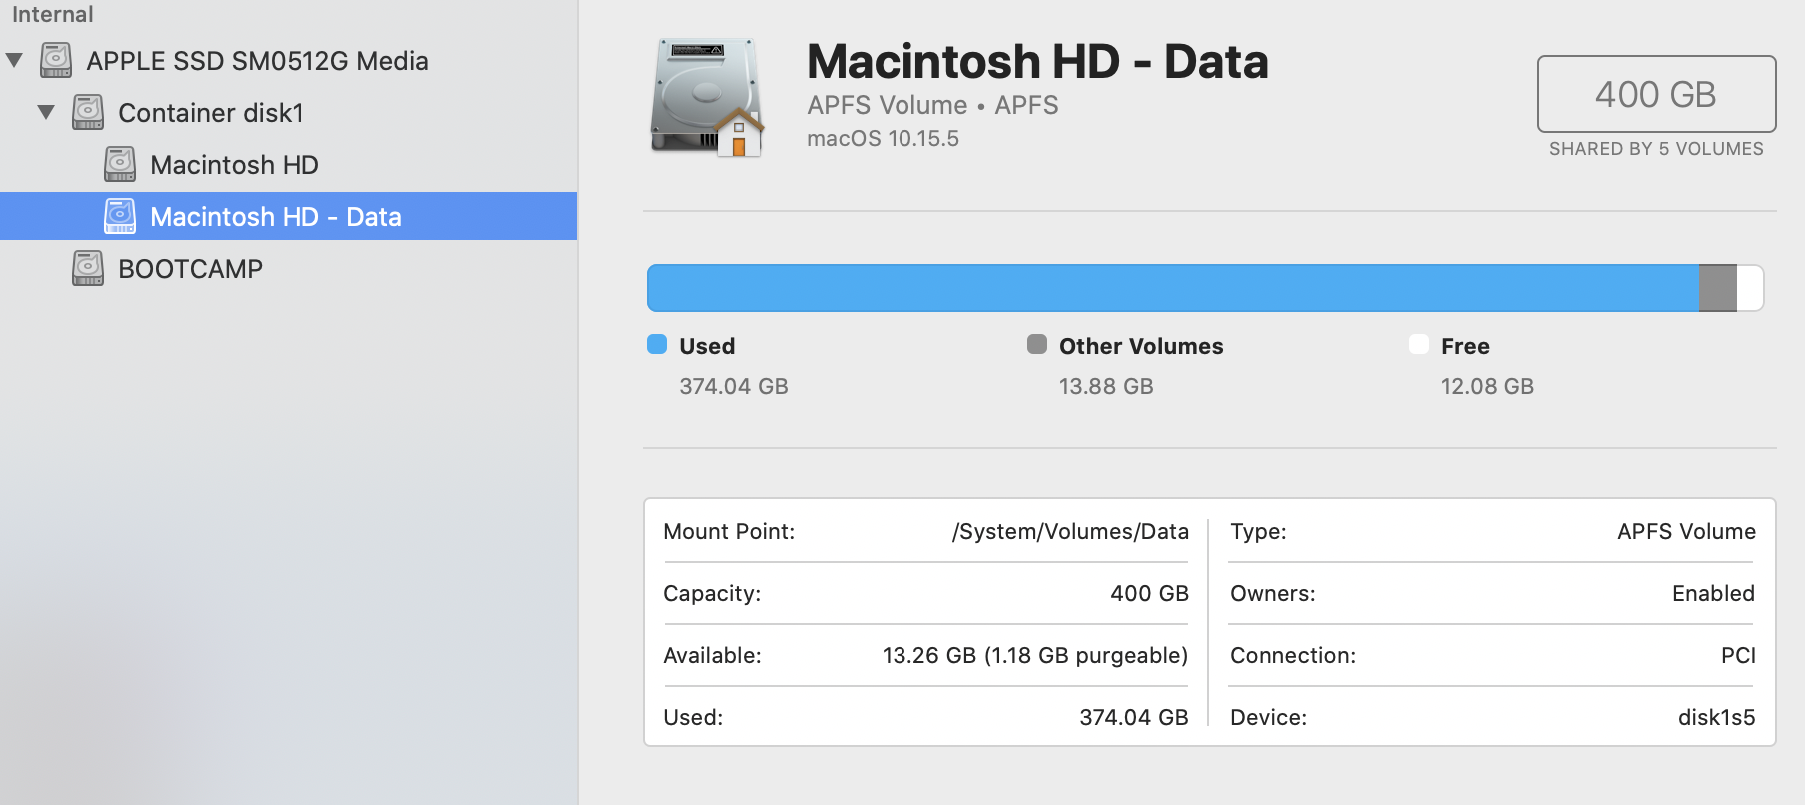
Task: Click the Free legend label
Action: tap(1465, 346)
